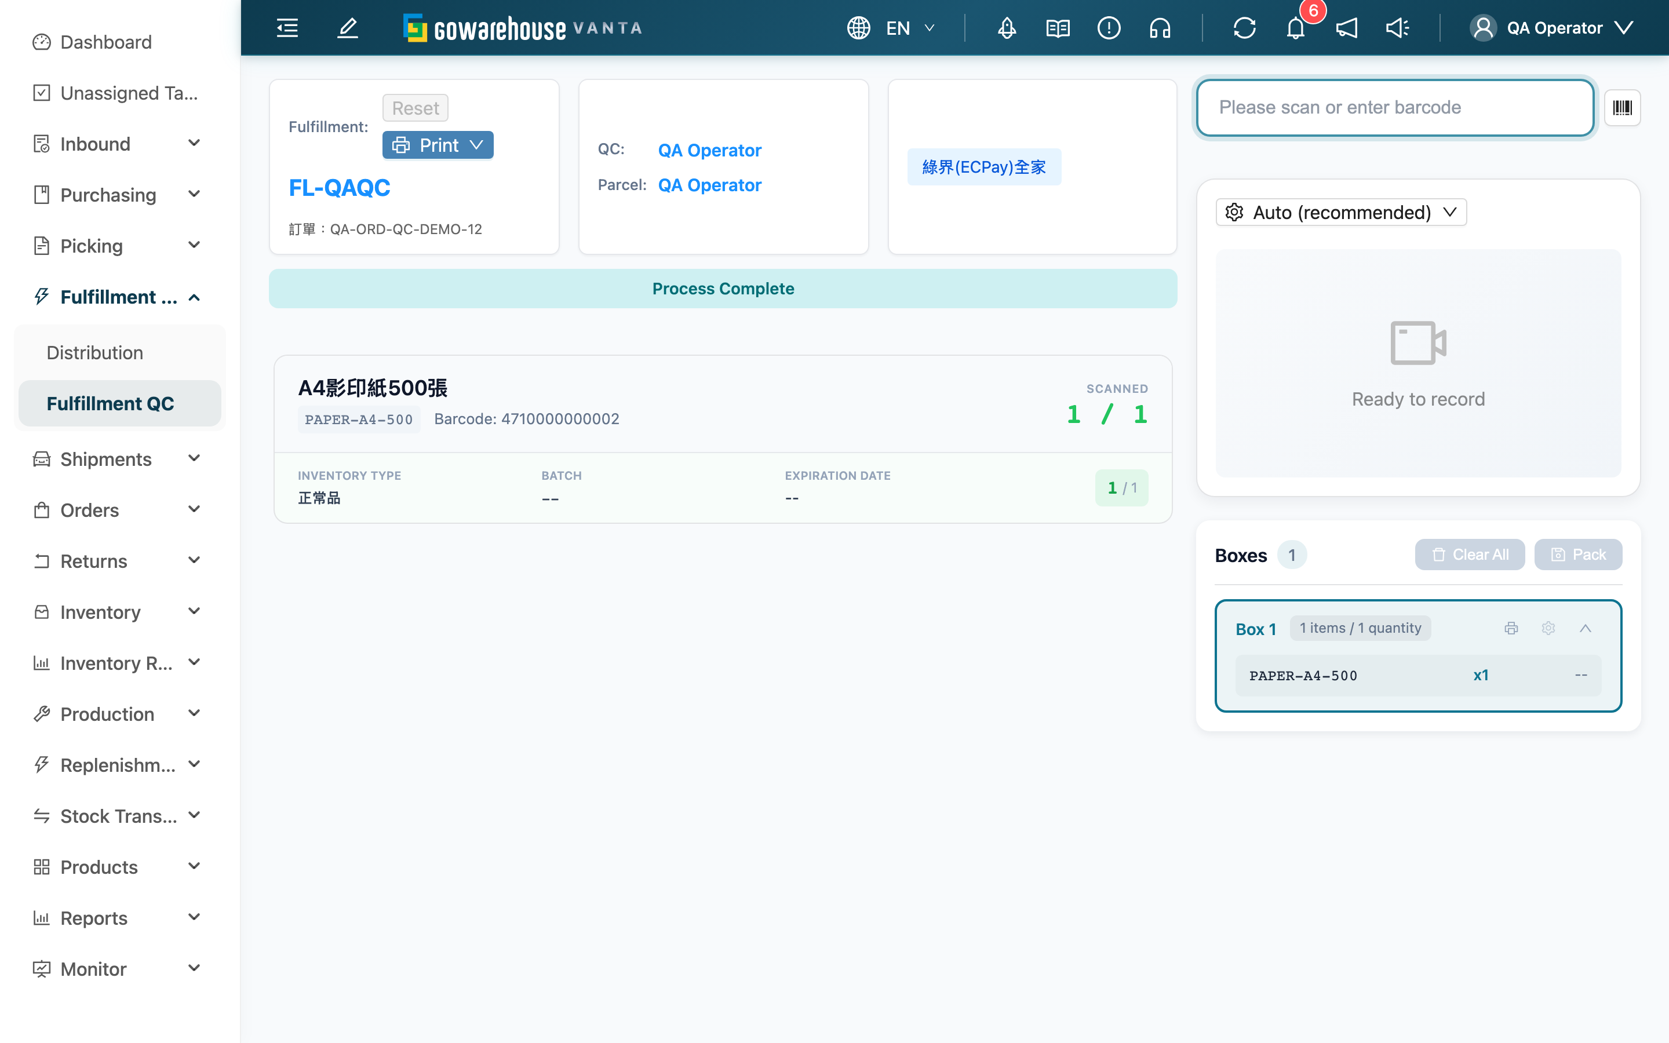Click the exclamation info icon
1669x1043 pixels.
[1109, 28]
